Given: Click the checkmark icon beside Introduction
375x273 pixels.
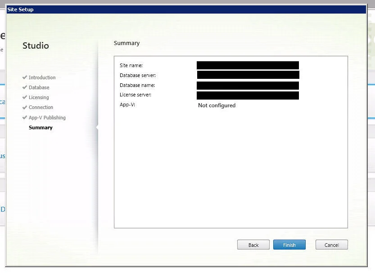Looking at the screenshot, I should 25,77.
